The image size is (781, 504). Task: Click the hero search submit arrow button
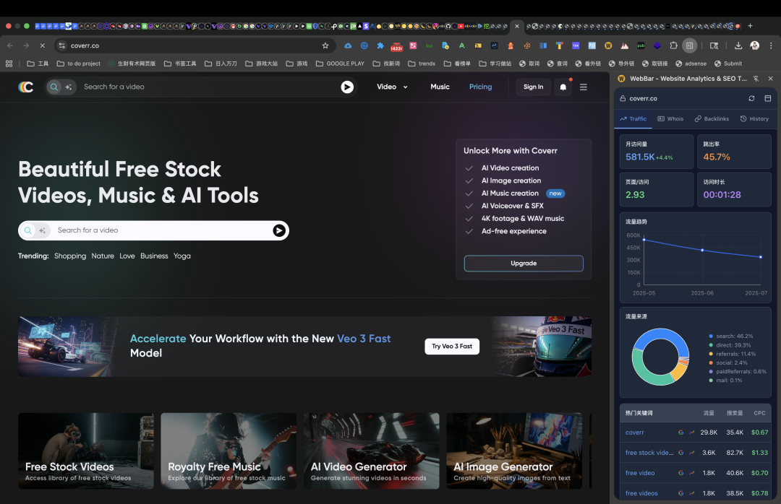pyautogui.click(x=279, y=230)
